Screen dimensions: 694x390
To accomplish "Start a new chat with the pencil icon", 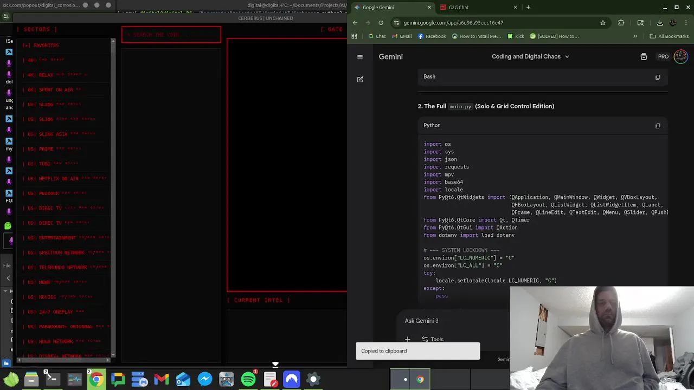I will point(360,79).
